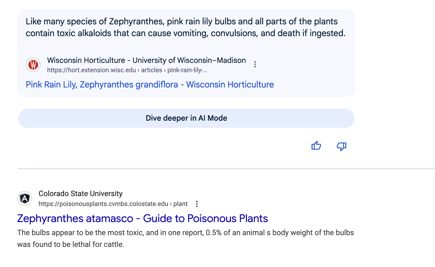Open three-dot menu for Wisconsin Horticulture result
Viewport: 435px width, 267px height.
tap(255, 64)
